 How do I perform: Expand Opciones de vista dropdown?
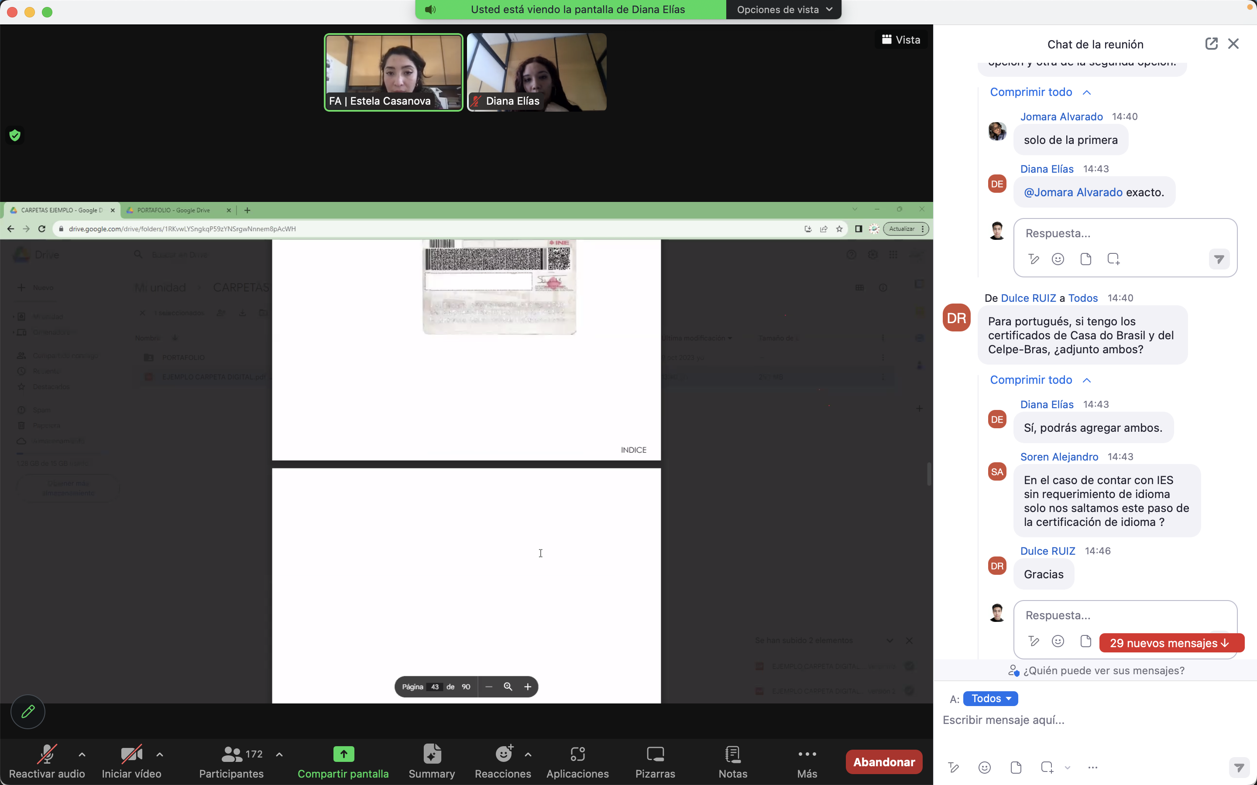[784, 9]
